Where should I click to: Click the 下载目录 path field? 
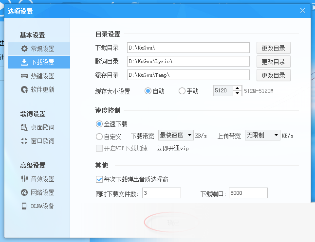pyautogui.click(x=188, y=48)
